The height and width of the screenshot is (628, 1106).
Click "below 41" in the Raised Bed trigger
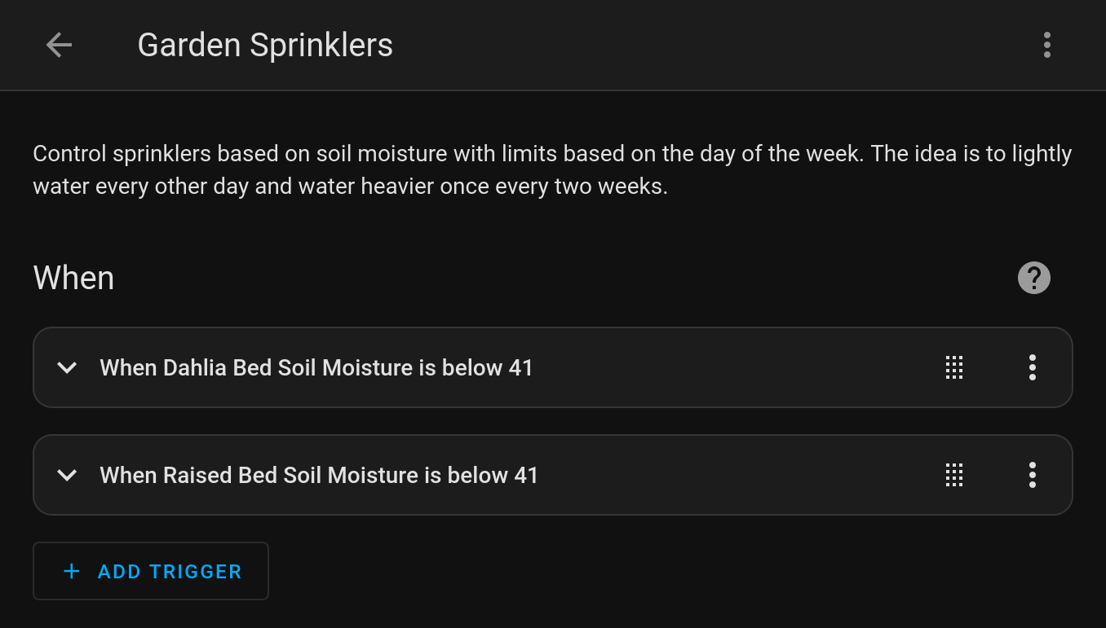493,476
